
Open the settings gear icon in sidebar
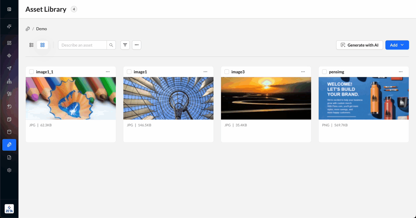pyautogui.click(x=9, y=170)
